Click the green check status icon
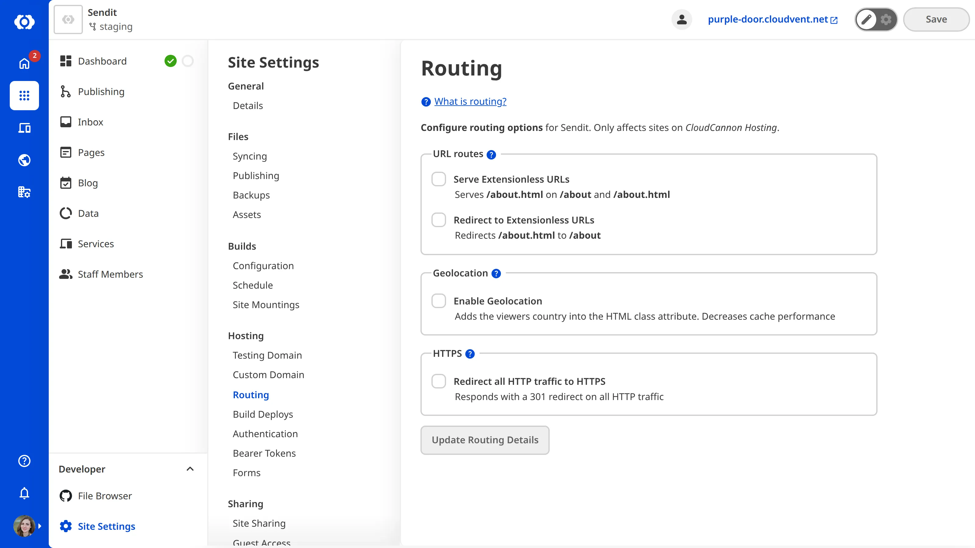Viewport: 975px width, 548px height. pos(171,61)
